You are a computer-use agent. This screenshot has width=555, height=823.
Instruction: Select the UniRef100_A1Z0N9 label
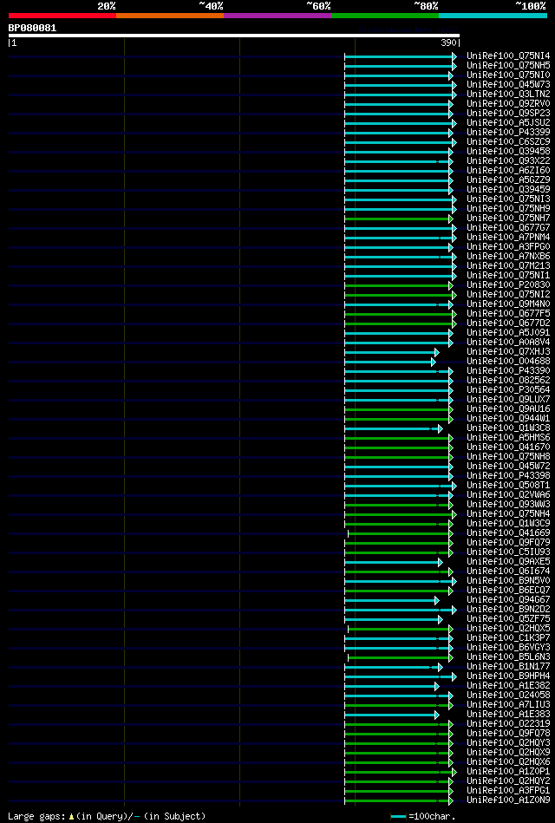pos(508,800)
